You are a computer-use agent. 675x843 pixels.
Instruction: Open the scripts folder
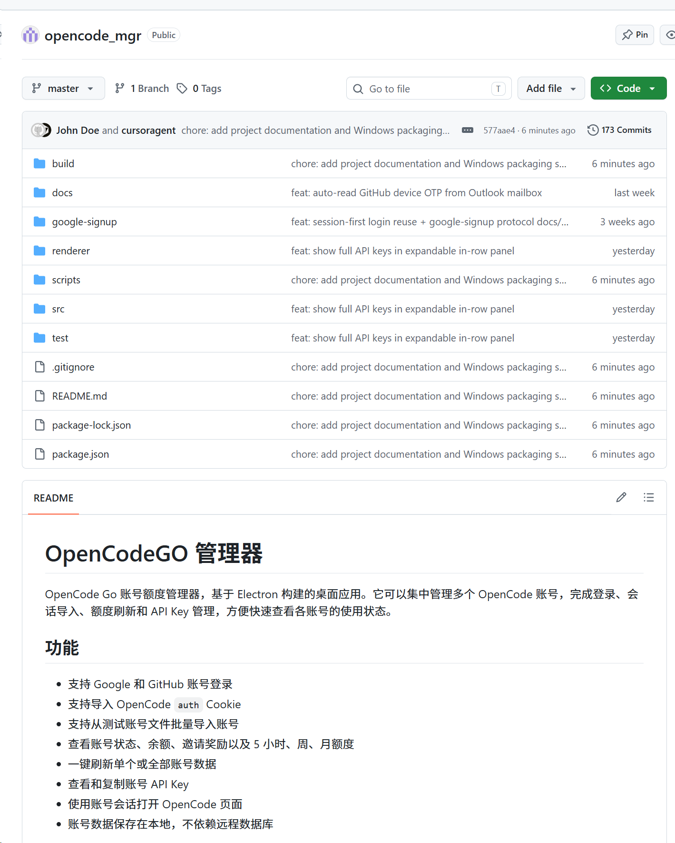66,280
